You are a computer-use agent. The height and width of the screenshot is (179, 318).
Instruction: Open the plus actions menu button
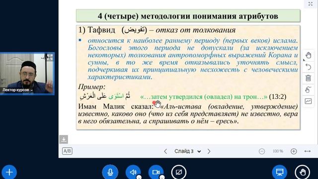pos(9,172)
